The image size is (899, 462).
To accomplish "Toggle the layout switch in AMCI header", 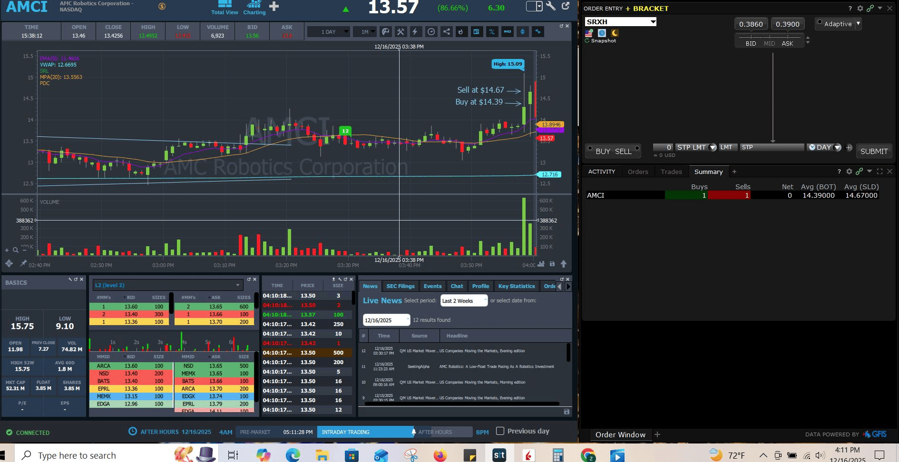I will point(534,6).
